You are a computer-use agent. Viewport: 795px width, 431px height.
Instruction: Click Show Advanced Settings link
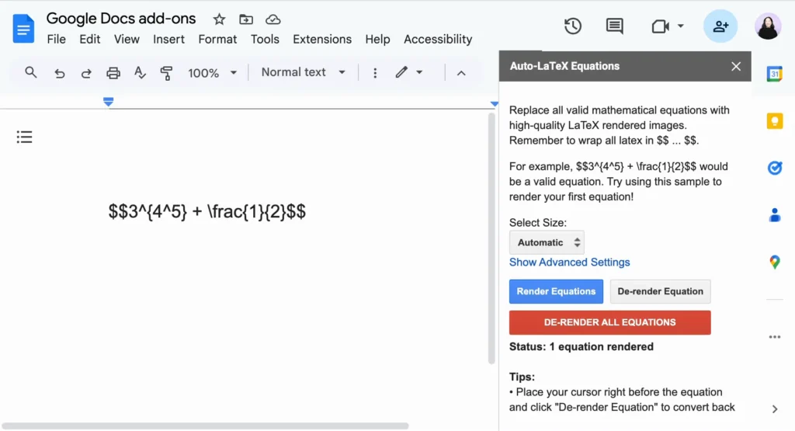coord(569,262)
